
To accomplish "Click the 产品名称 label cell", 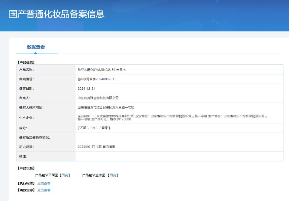I will coord(46,70).
